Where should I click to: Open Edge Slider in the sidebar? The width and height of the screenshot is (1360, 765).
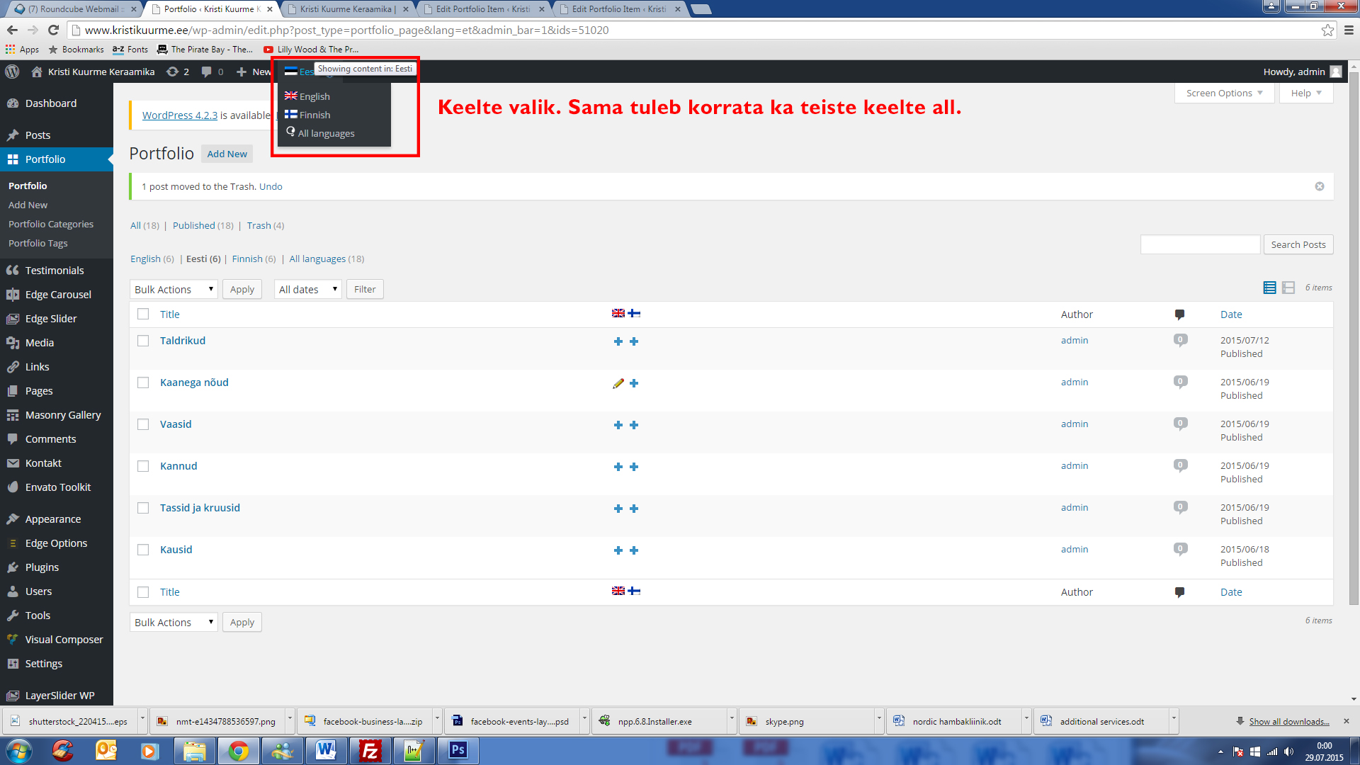pyautogui.click(x=51, y=319)
